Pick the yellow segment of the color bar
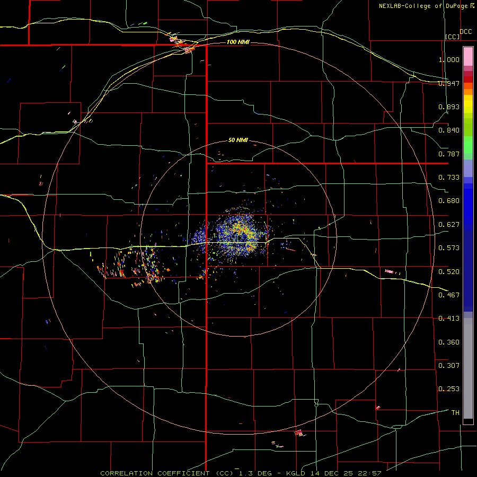This screenshot has width=477, height=477. pyautogui.click(x=468, y=107)
